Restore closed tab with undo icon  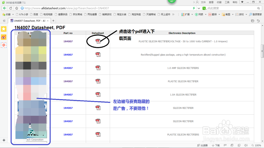[x=258, y=21]
